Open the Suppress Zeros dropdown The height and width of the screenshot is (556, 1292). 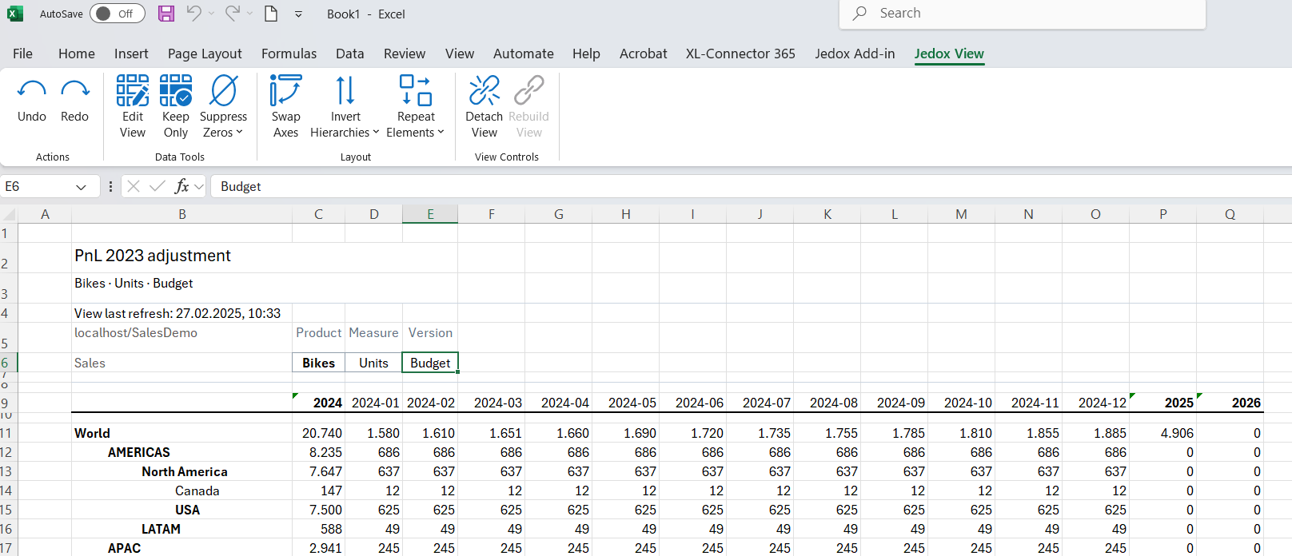click(223, 124)
